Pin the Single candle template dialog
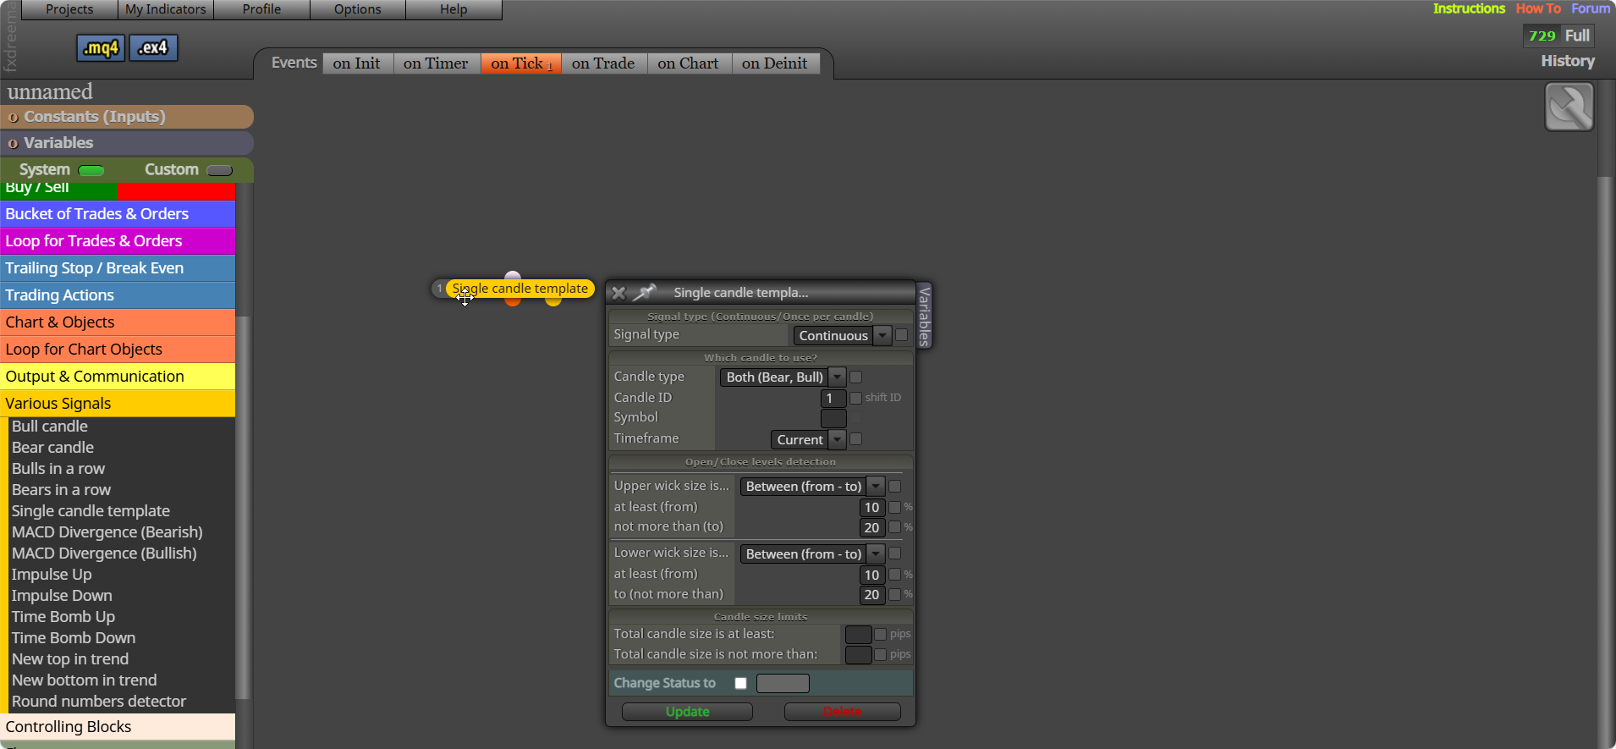This screenshot has height=749, width=1616. [x=645, y=293]
